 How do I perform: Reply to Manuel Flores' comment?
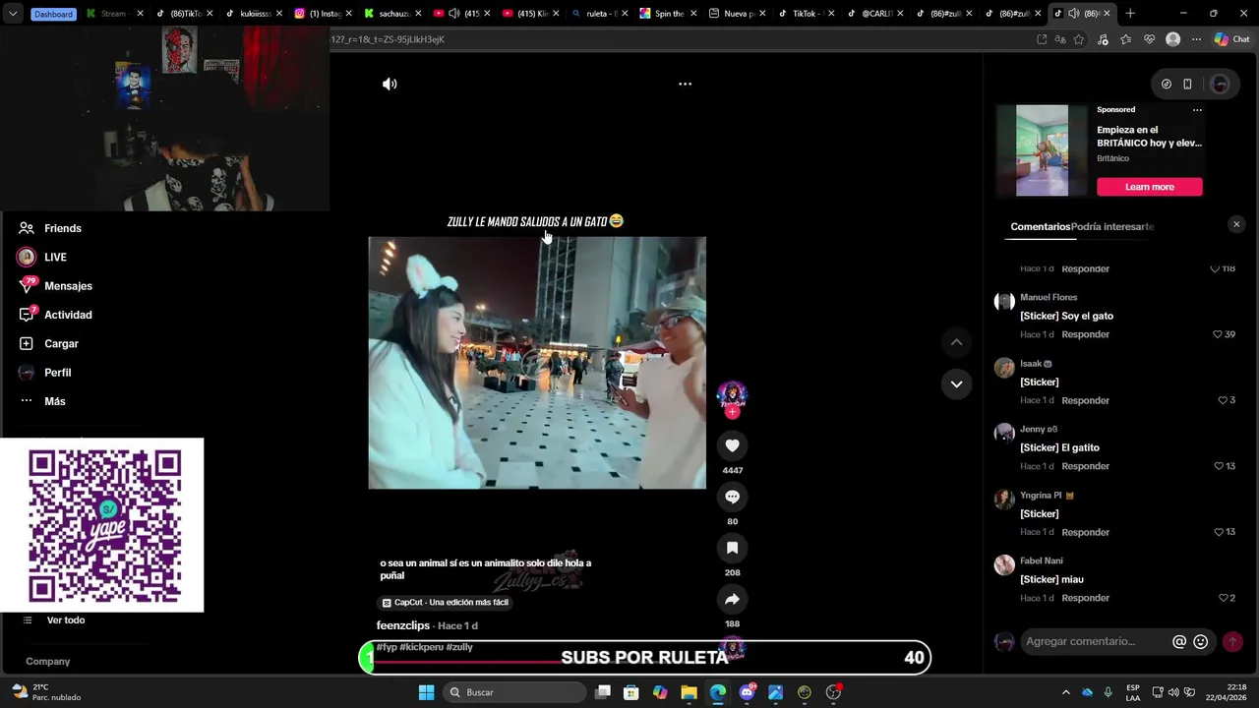[1085, 334]
